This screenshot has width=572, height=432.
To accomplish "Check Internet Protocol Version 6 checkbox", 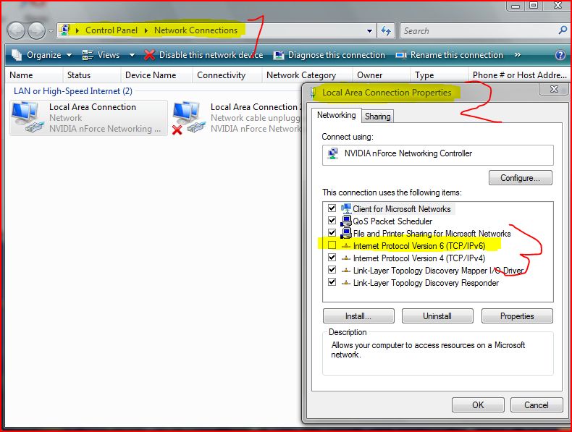I will pos(332,245).
